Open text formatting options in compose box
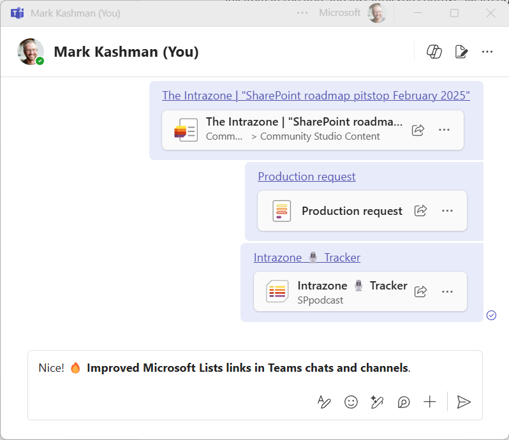 (324, 402)
